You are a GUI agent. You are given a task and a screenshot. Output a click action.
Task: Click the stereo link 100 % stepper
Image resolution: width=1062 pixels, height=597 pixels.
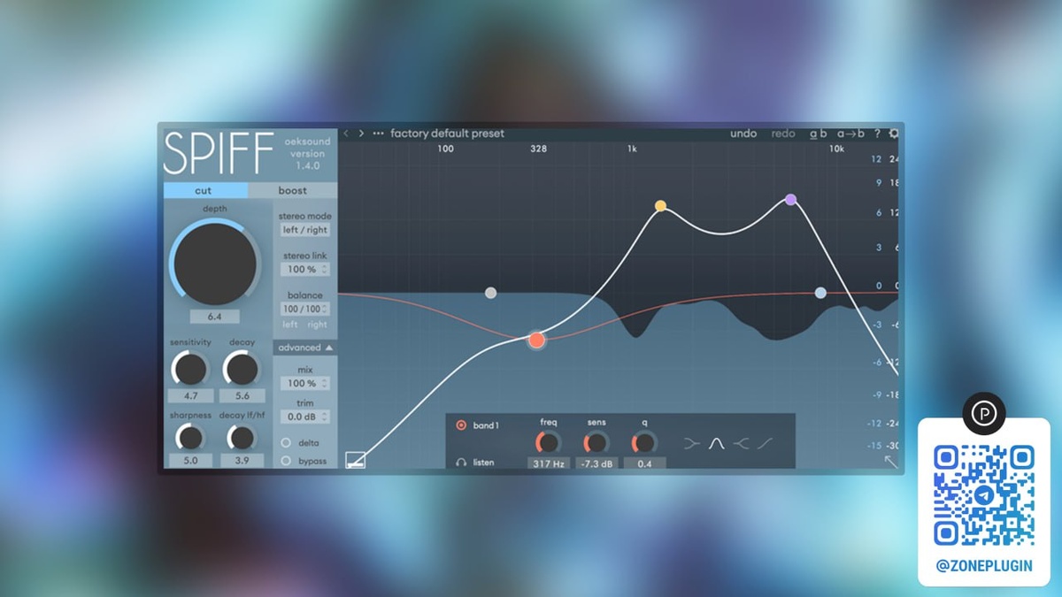[306, 269]
